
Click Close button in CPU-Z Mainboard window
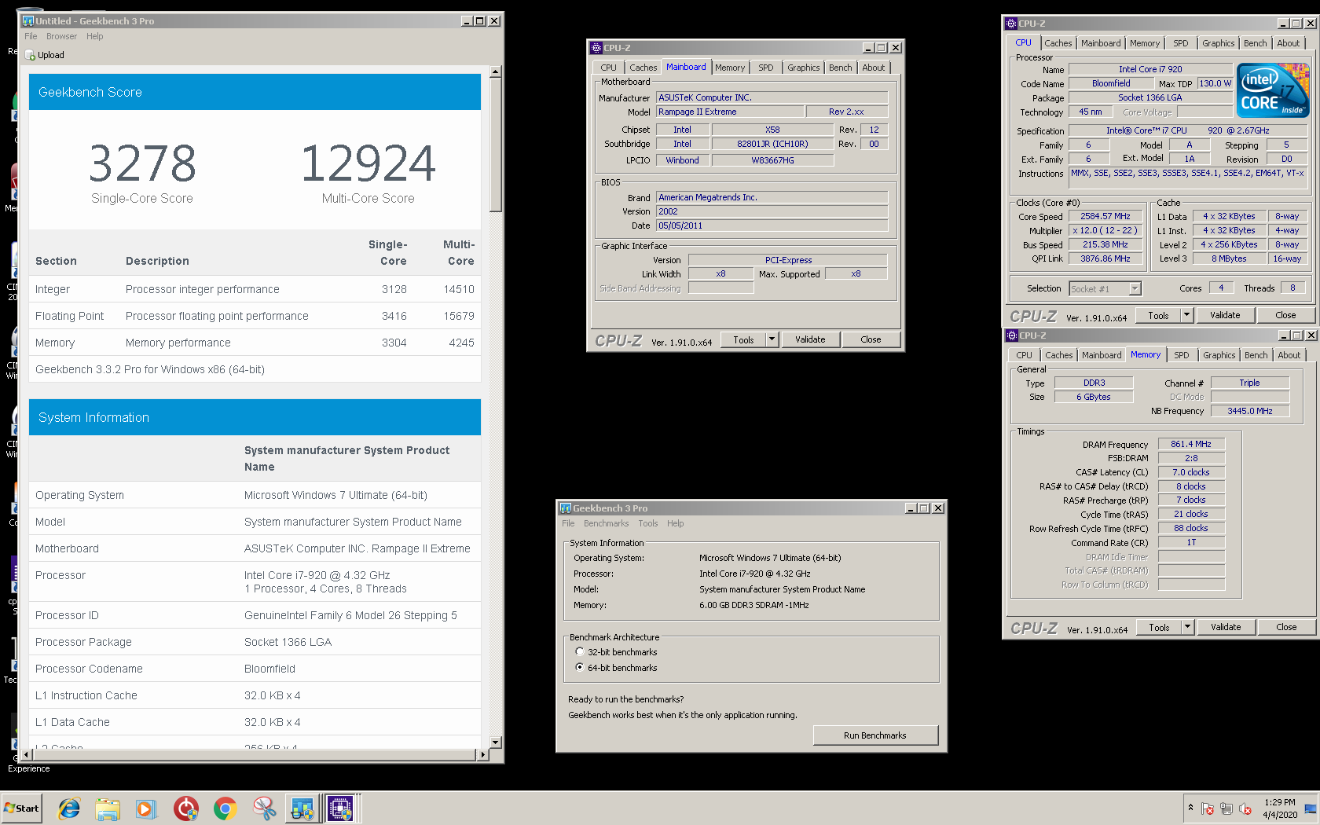pos(871,339)
